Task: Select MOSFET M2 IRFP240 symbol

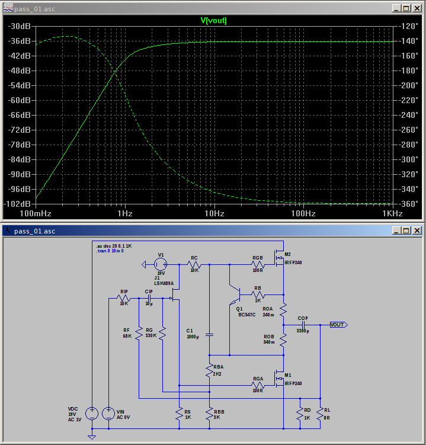Action: (x=278, y=258)
